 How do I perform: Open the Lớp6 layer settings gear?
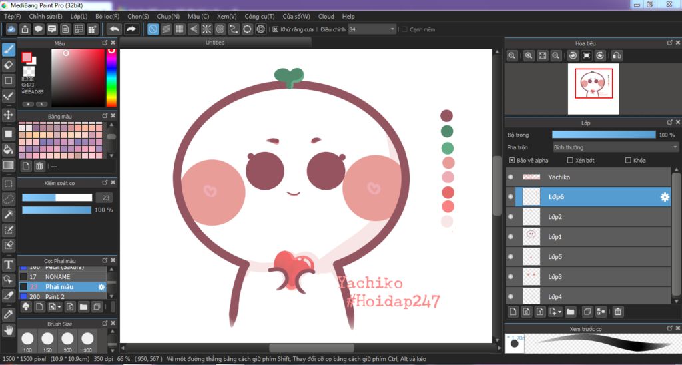coord(665,197)
